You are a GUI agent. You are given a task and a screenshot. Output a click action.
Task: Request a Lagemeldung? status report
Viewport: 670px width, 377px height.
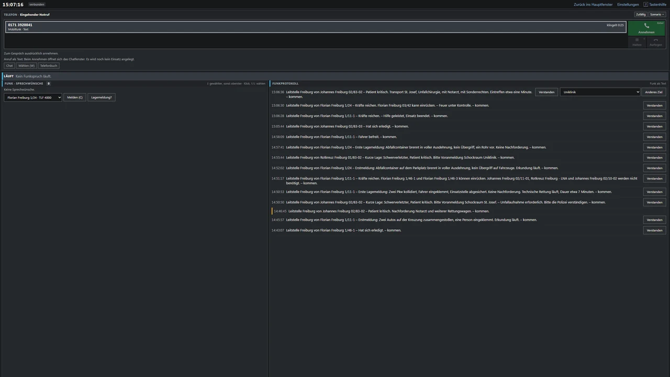click(102, 97)
